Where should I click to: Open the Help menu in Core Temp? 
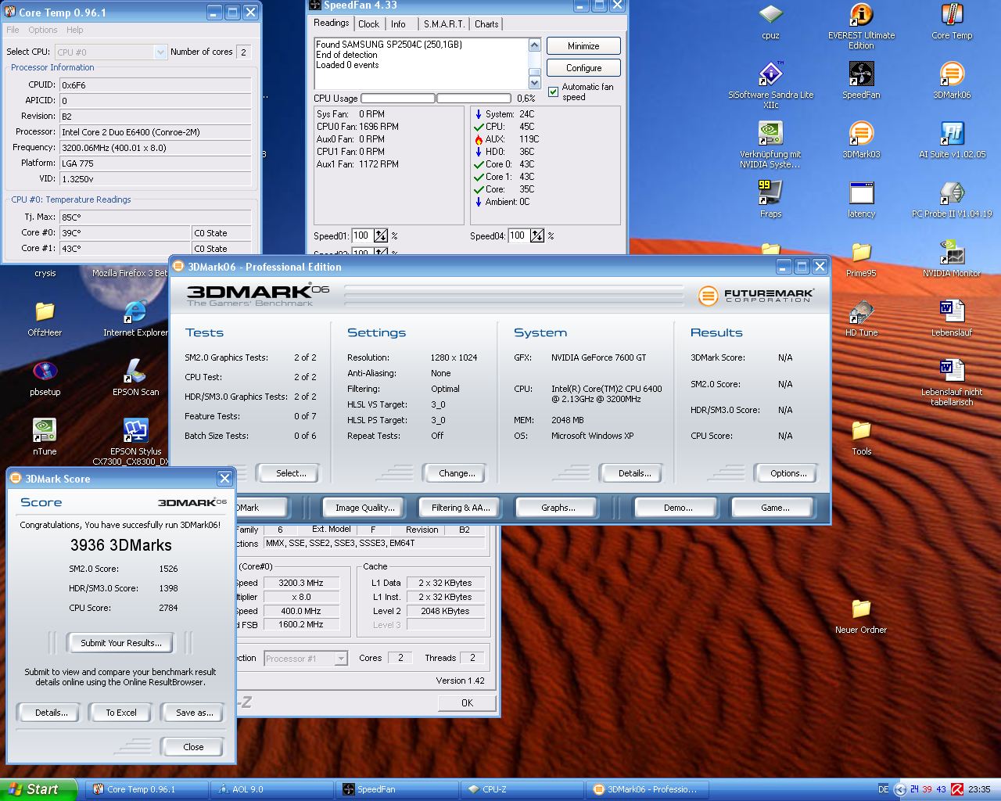coord(75,30)
